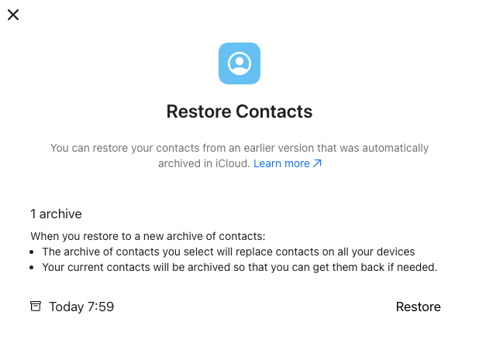Image resolution: width=486 pixels, height=346 pixels.
Task: Click the external arrow beside Learn more
Action: [x=317, y=164]
